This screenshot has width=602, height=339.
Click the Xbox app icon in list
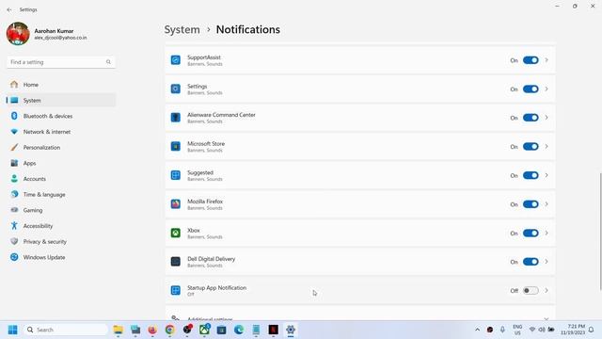[x=176, y=233]
